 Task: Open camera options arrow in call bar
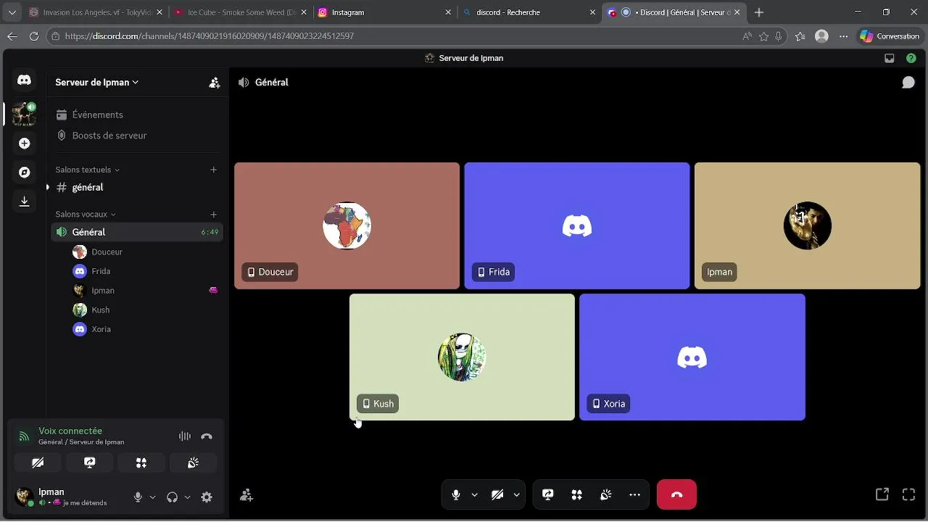click(x=517, y=494)
